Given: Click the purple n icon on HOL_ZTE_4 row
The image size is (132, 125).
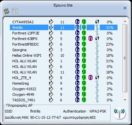Looking at the screenshot, I should pyautogui.click(x=91, y=78).
